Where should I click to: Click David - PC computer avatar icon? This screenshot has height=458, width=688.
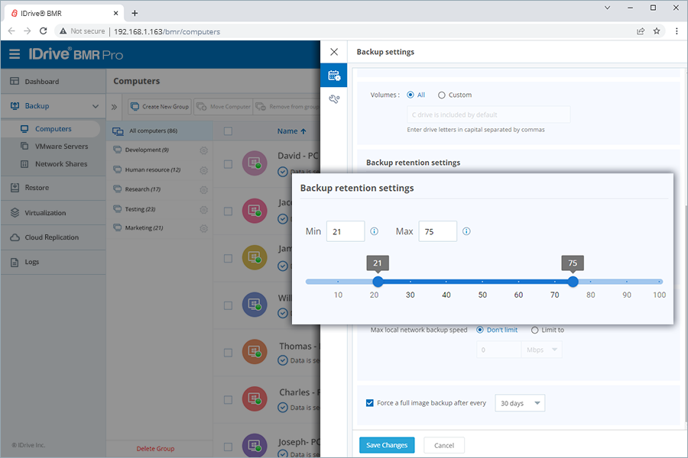[255, 163]
